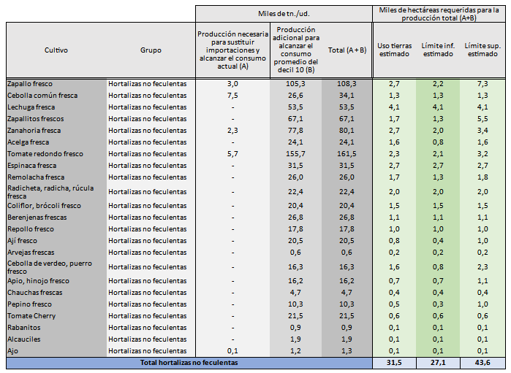Click the 'Grupo' column header
Viewport: 511px width, 373px height.
[151, 50]
